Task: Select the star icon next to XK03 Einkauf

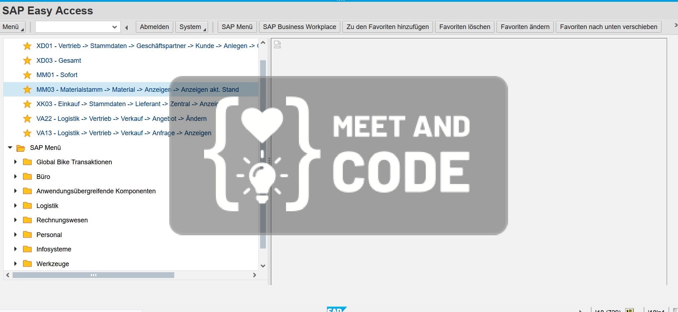Action: [27, 104]
